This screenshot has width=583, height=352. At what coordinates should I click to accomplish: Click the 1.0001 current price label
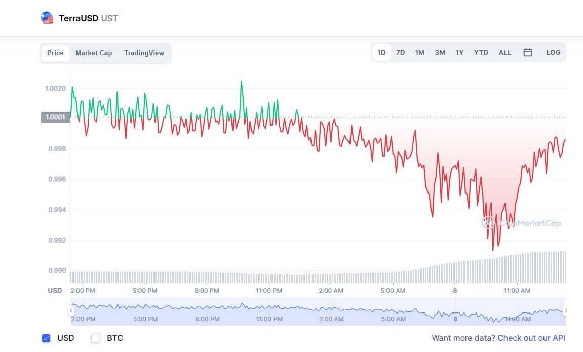(55, 118)
